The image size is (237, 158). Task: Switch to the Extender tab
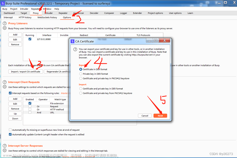[x=137, y=13]
